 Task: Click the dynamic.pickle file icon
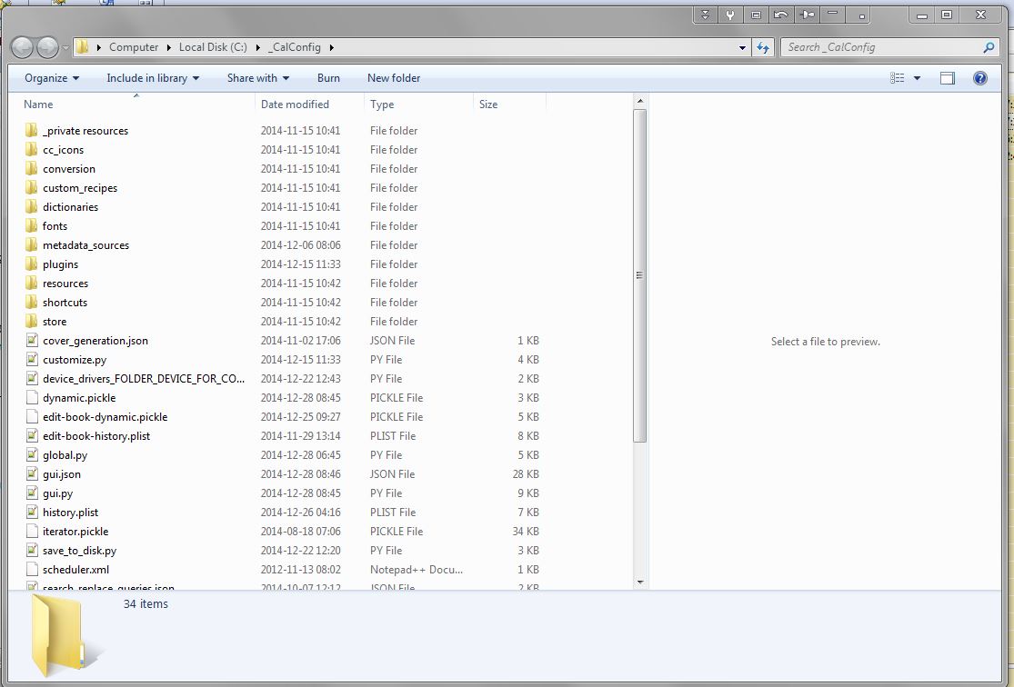coord(32,397)
